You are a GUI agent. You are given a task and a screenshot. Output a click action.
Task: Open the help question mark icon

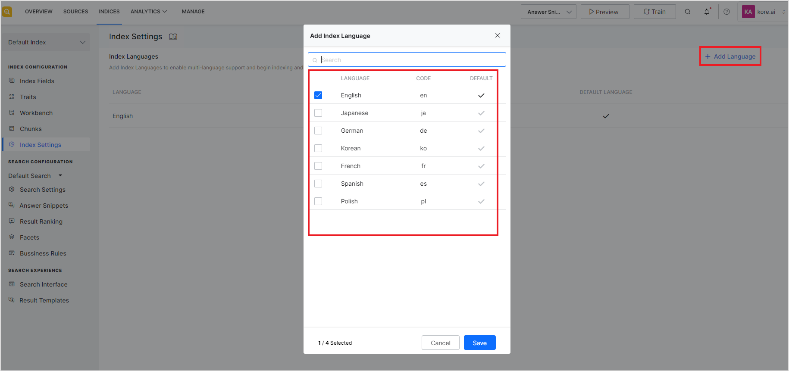[727, 12]
